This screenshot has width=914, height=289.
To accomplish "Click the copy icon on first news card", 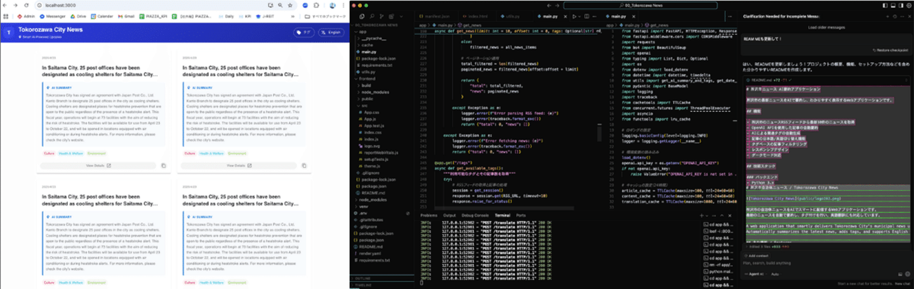I will click(163, 165).
